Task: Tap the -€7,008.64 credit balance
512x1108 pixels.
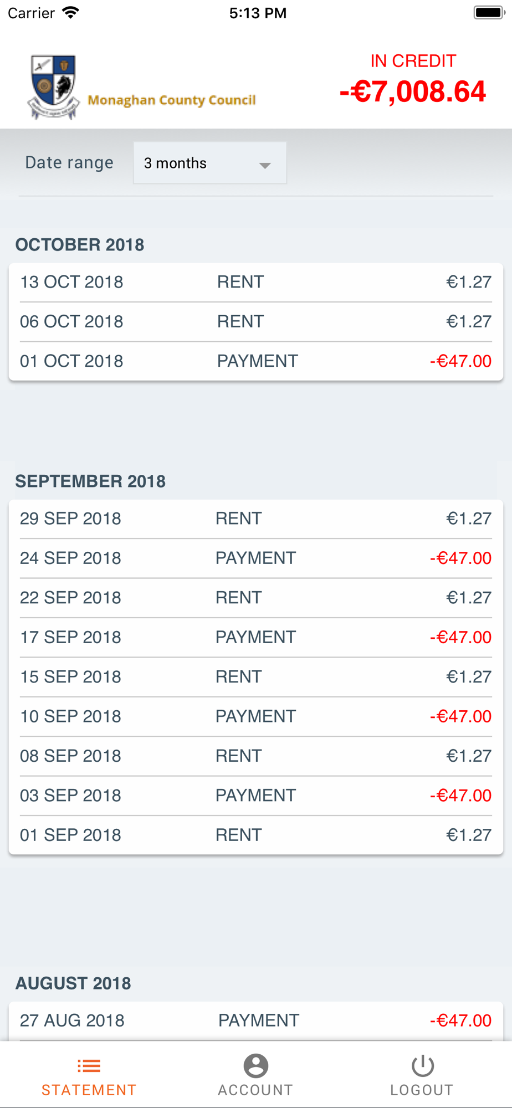Action: tap(413, 91)
